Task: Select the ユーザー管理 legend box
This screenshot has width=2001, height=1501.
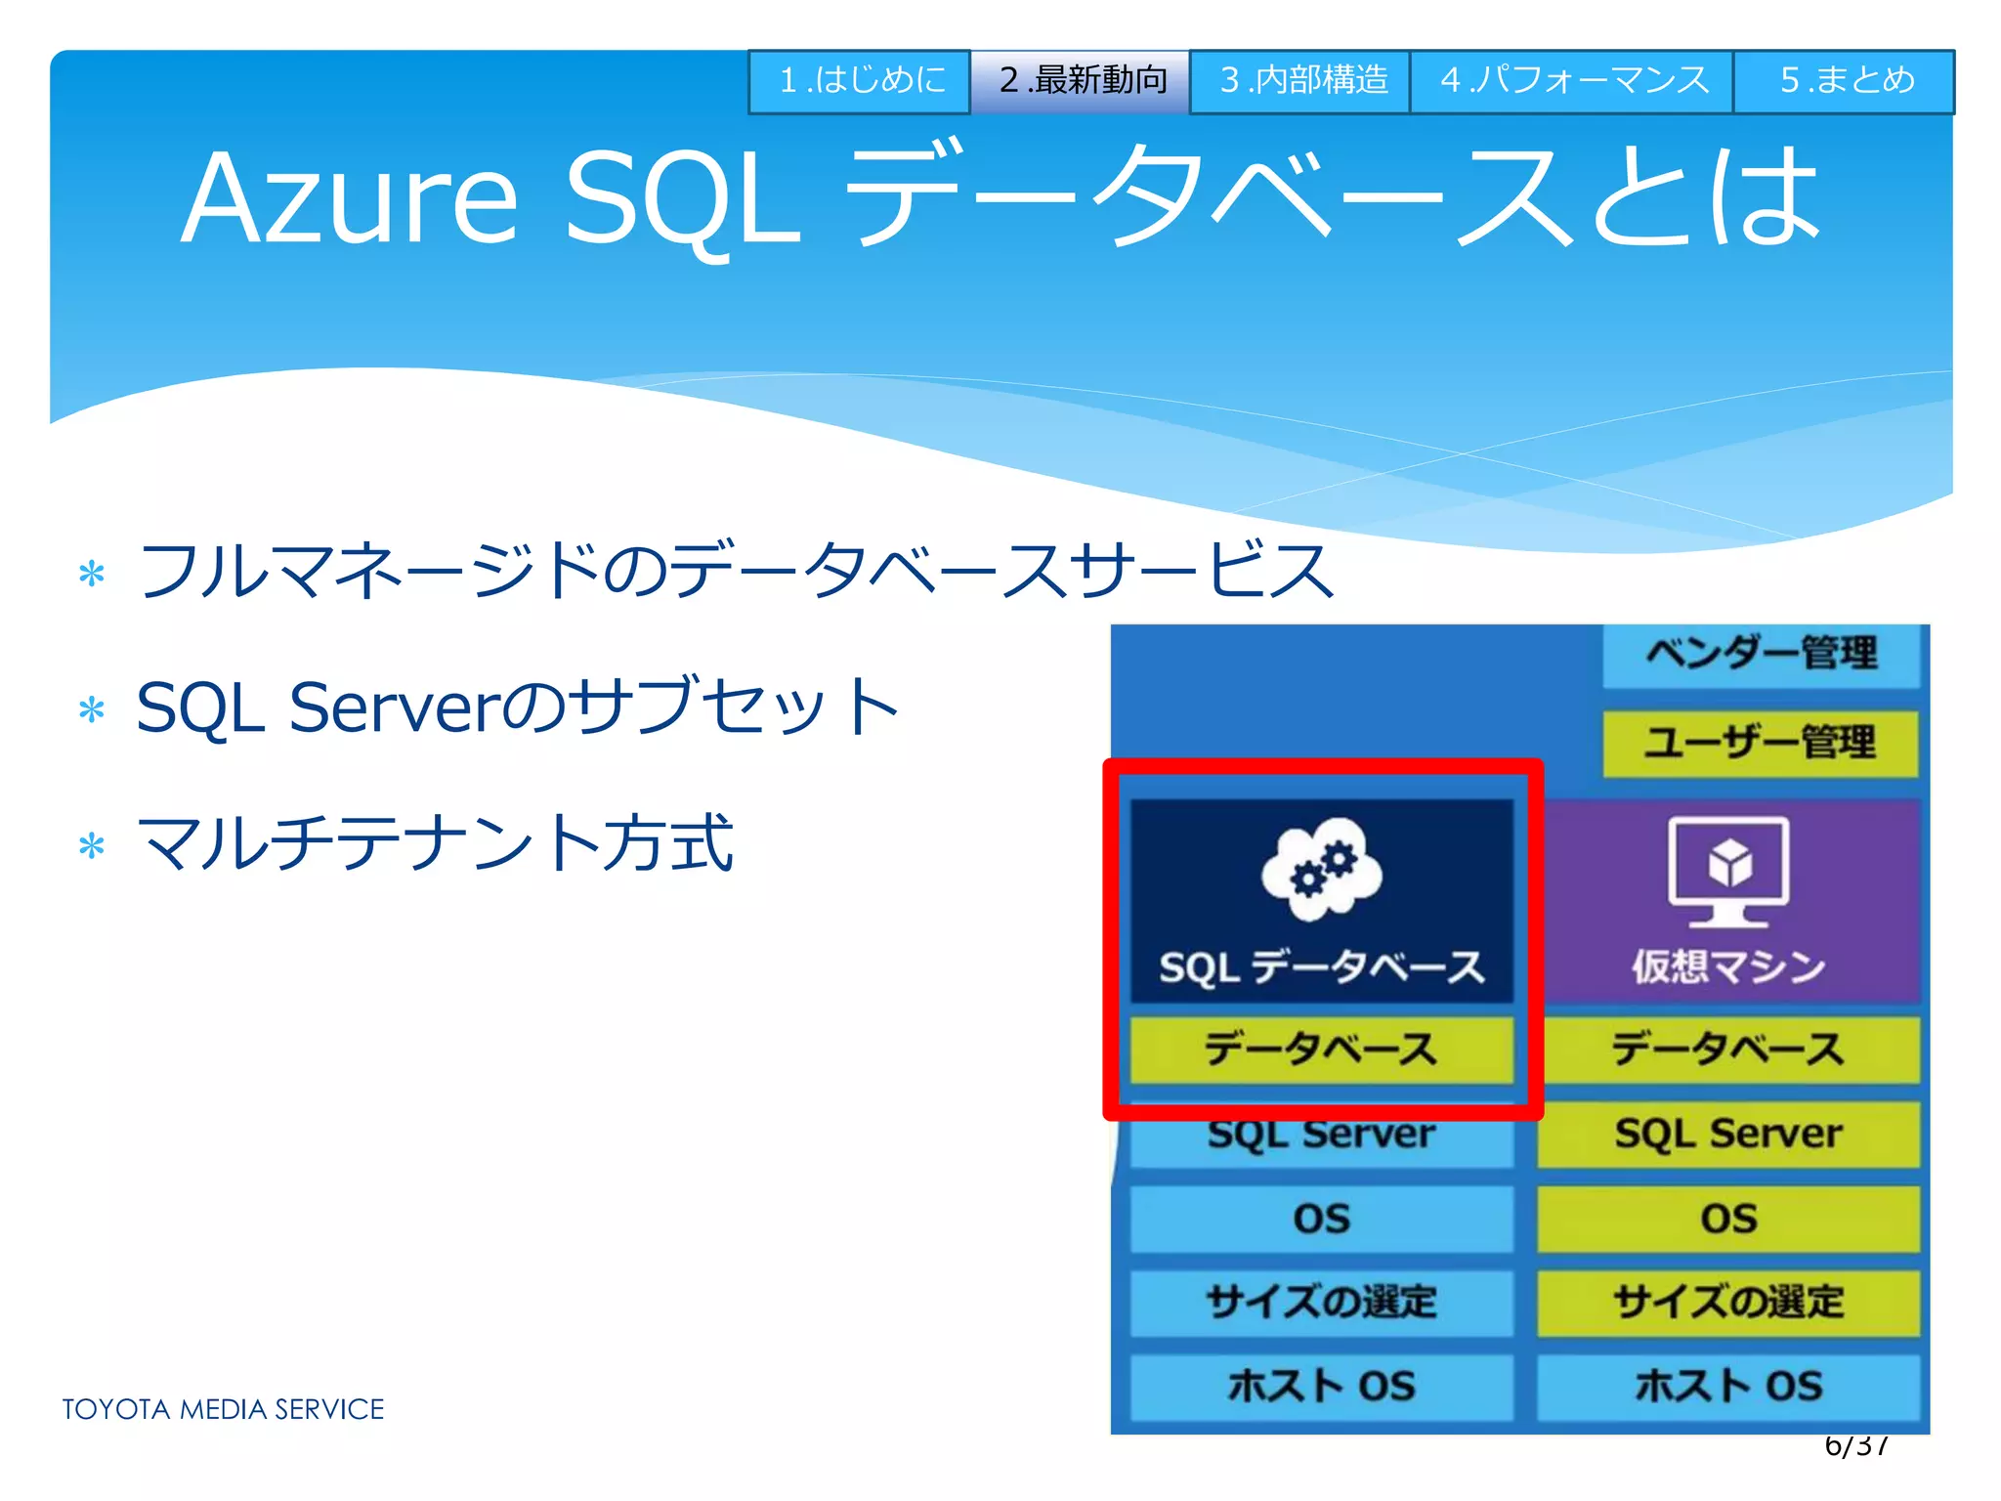Action: [x=1761, y=744]
